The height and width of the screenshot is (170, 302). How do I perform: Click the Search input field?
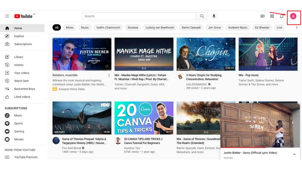(x=139, y=16)
